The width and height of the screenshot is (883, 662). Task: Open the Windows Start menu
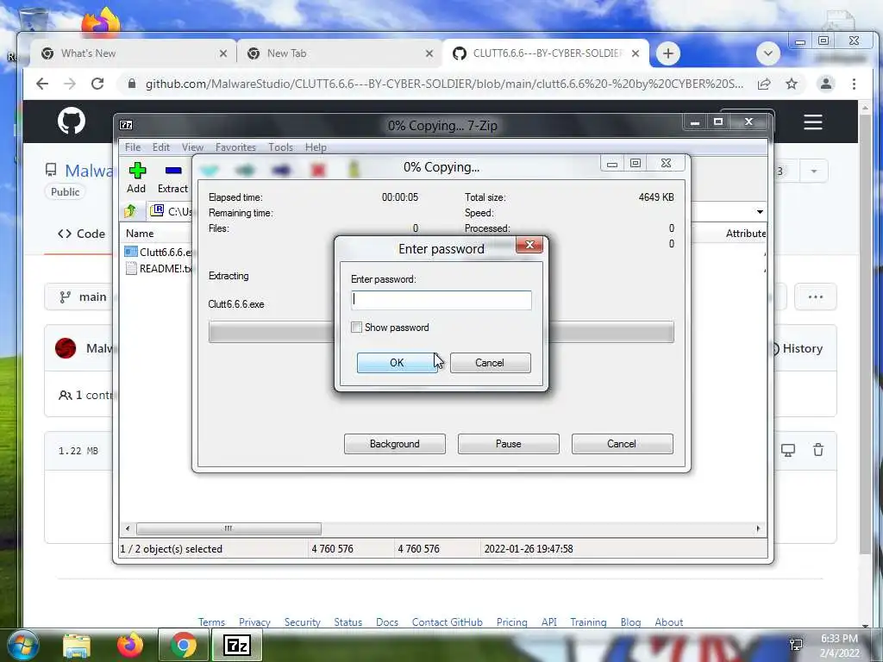pyautogui.click(x=23, y=645)
